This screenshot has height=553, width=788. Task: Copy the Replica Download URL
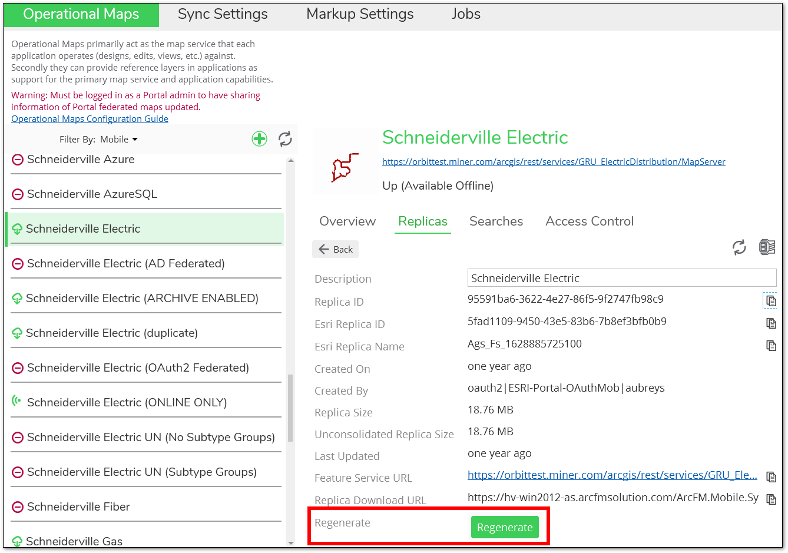(x=771, y=499)
